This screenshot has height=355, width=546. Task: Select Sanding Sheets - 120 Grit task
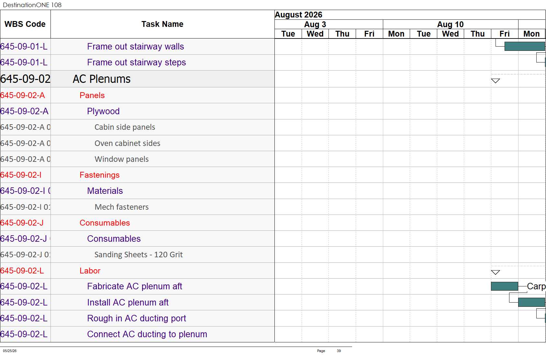tap(139, 255)
